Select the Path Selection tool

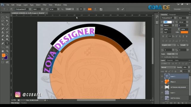(x=3, y=47)
